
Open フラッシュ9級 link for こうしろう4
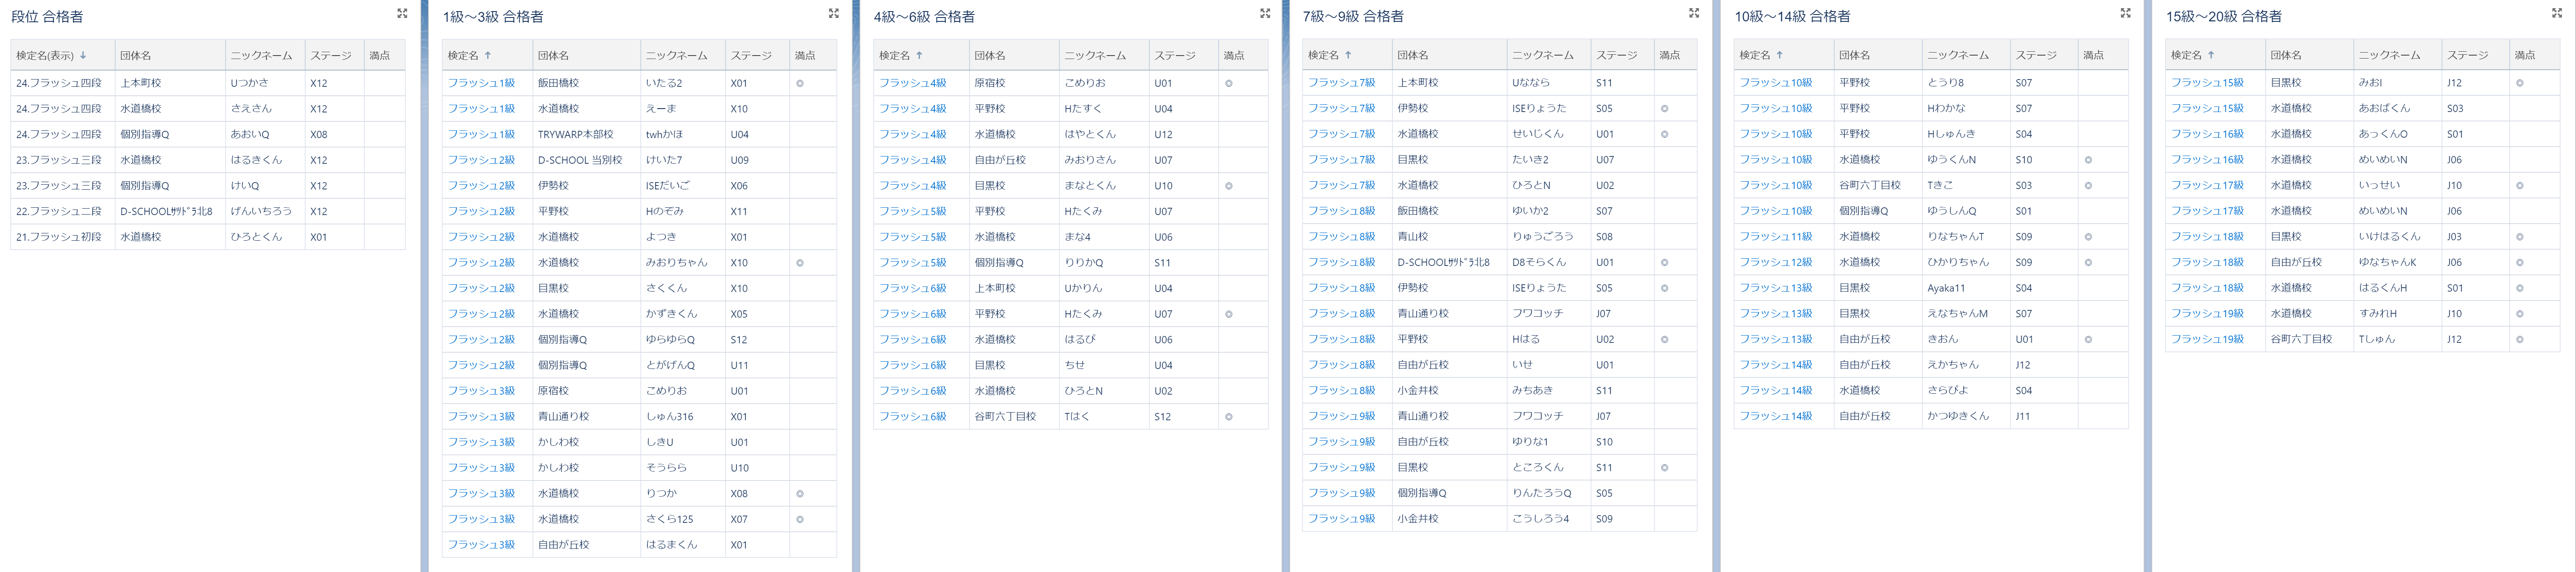click(1342, 519)
